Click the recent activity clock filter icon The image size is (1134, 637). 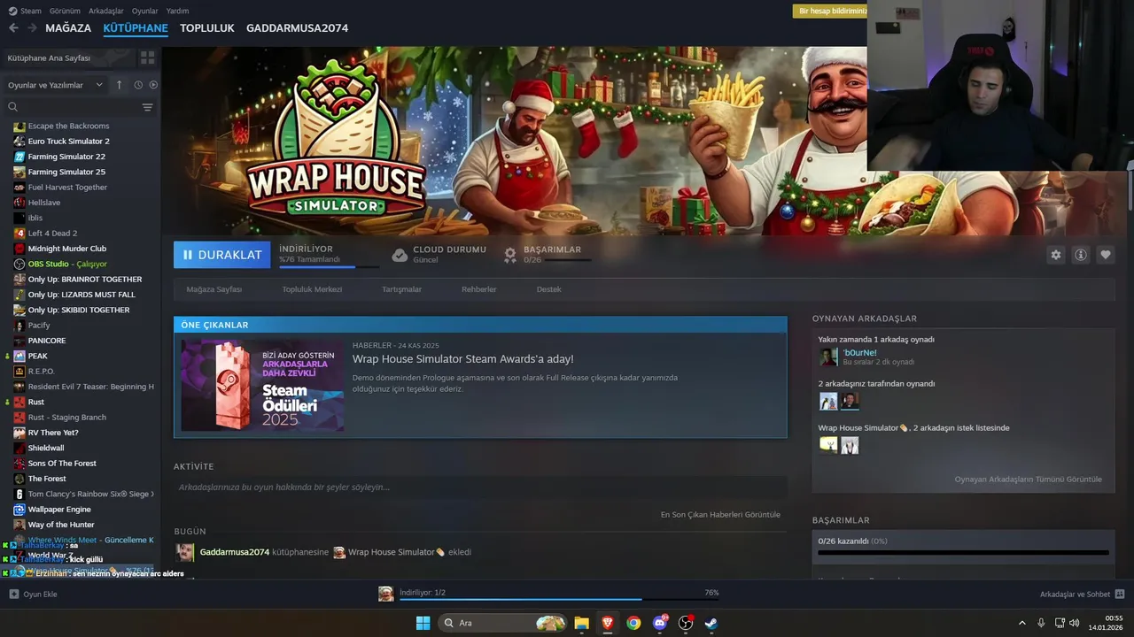(x=138, y=85)
